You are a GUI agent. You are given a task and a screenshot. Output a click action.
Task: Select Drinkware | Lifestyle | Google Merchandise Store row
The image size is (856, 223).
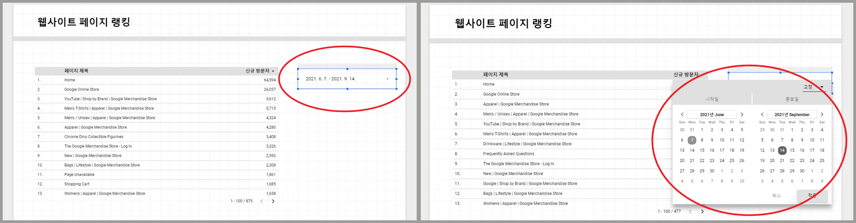[562, 144]
